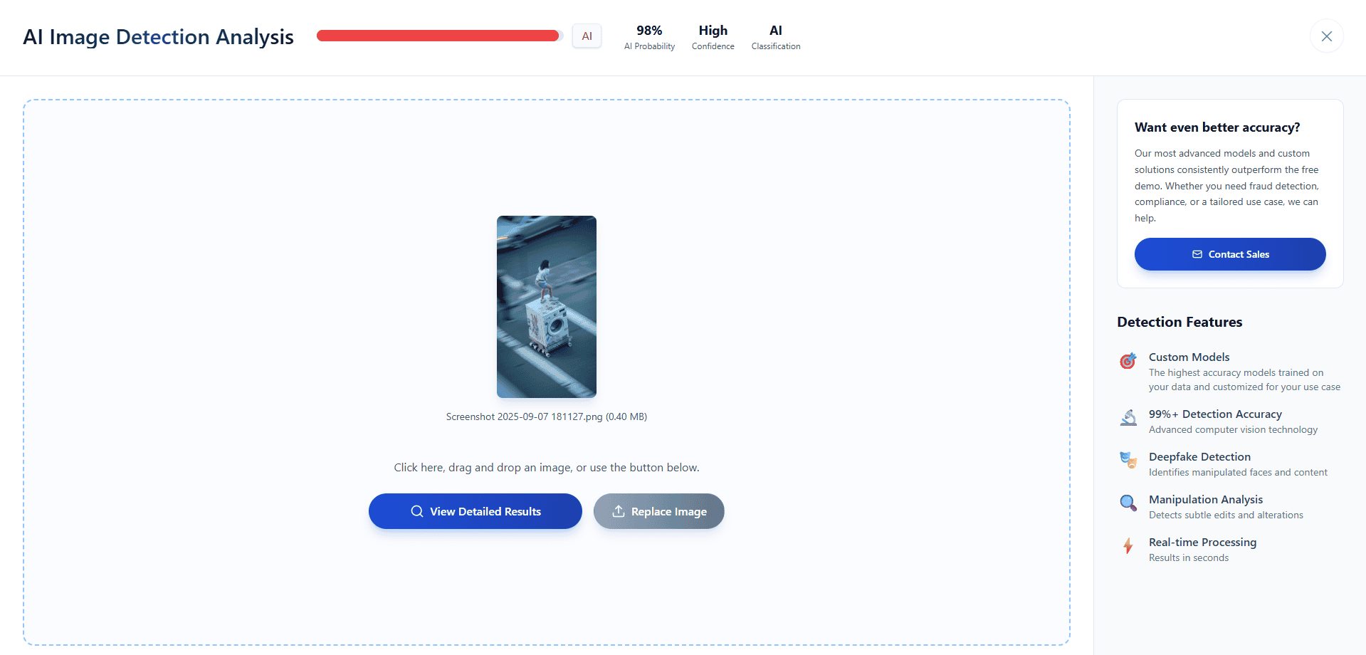Click the upload icon in Replace Image
The image size is (1366, 655).
click(x=619, y=511)
